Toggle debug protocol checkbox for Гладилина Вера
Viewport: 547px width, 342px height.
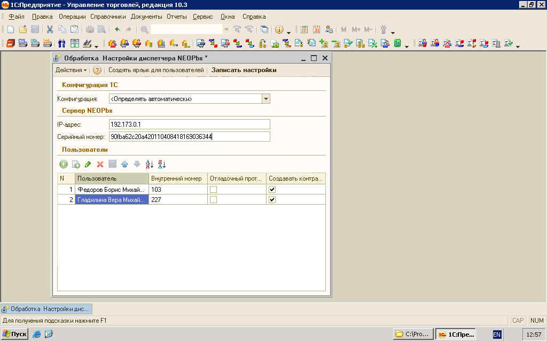coord(214,200)
